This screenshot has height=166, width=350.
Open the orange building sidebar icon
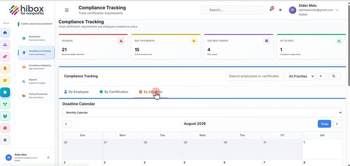click(x=5, y=68)
